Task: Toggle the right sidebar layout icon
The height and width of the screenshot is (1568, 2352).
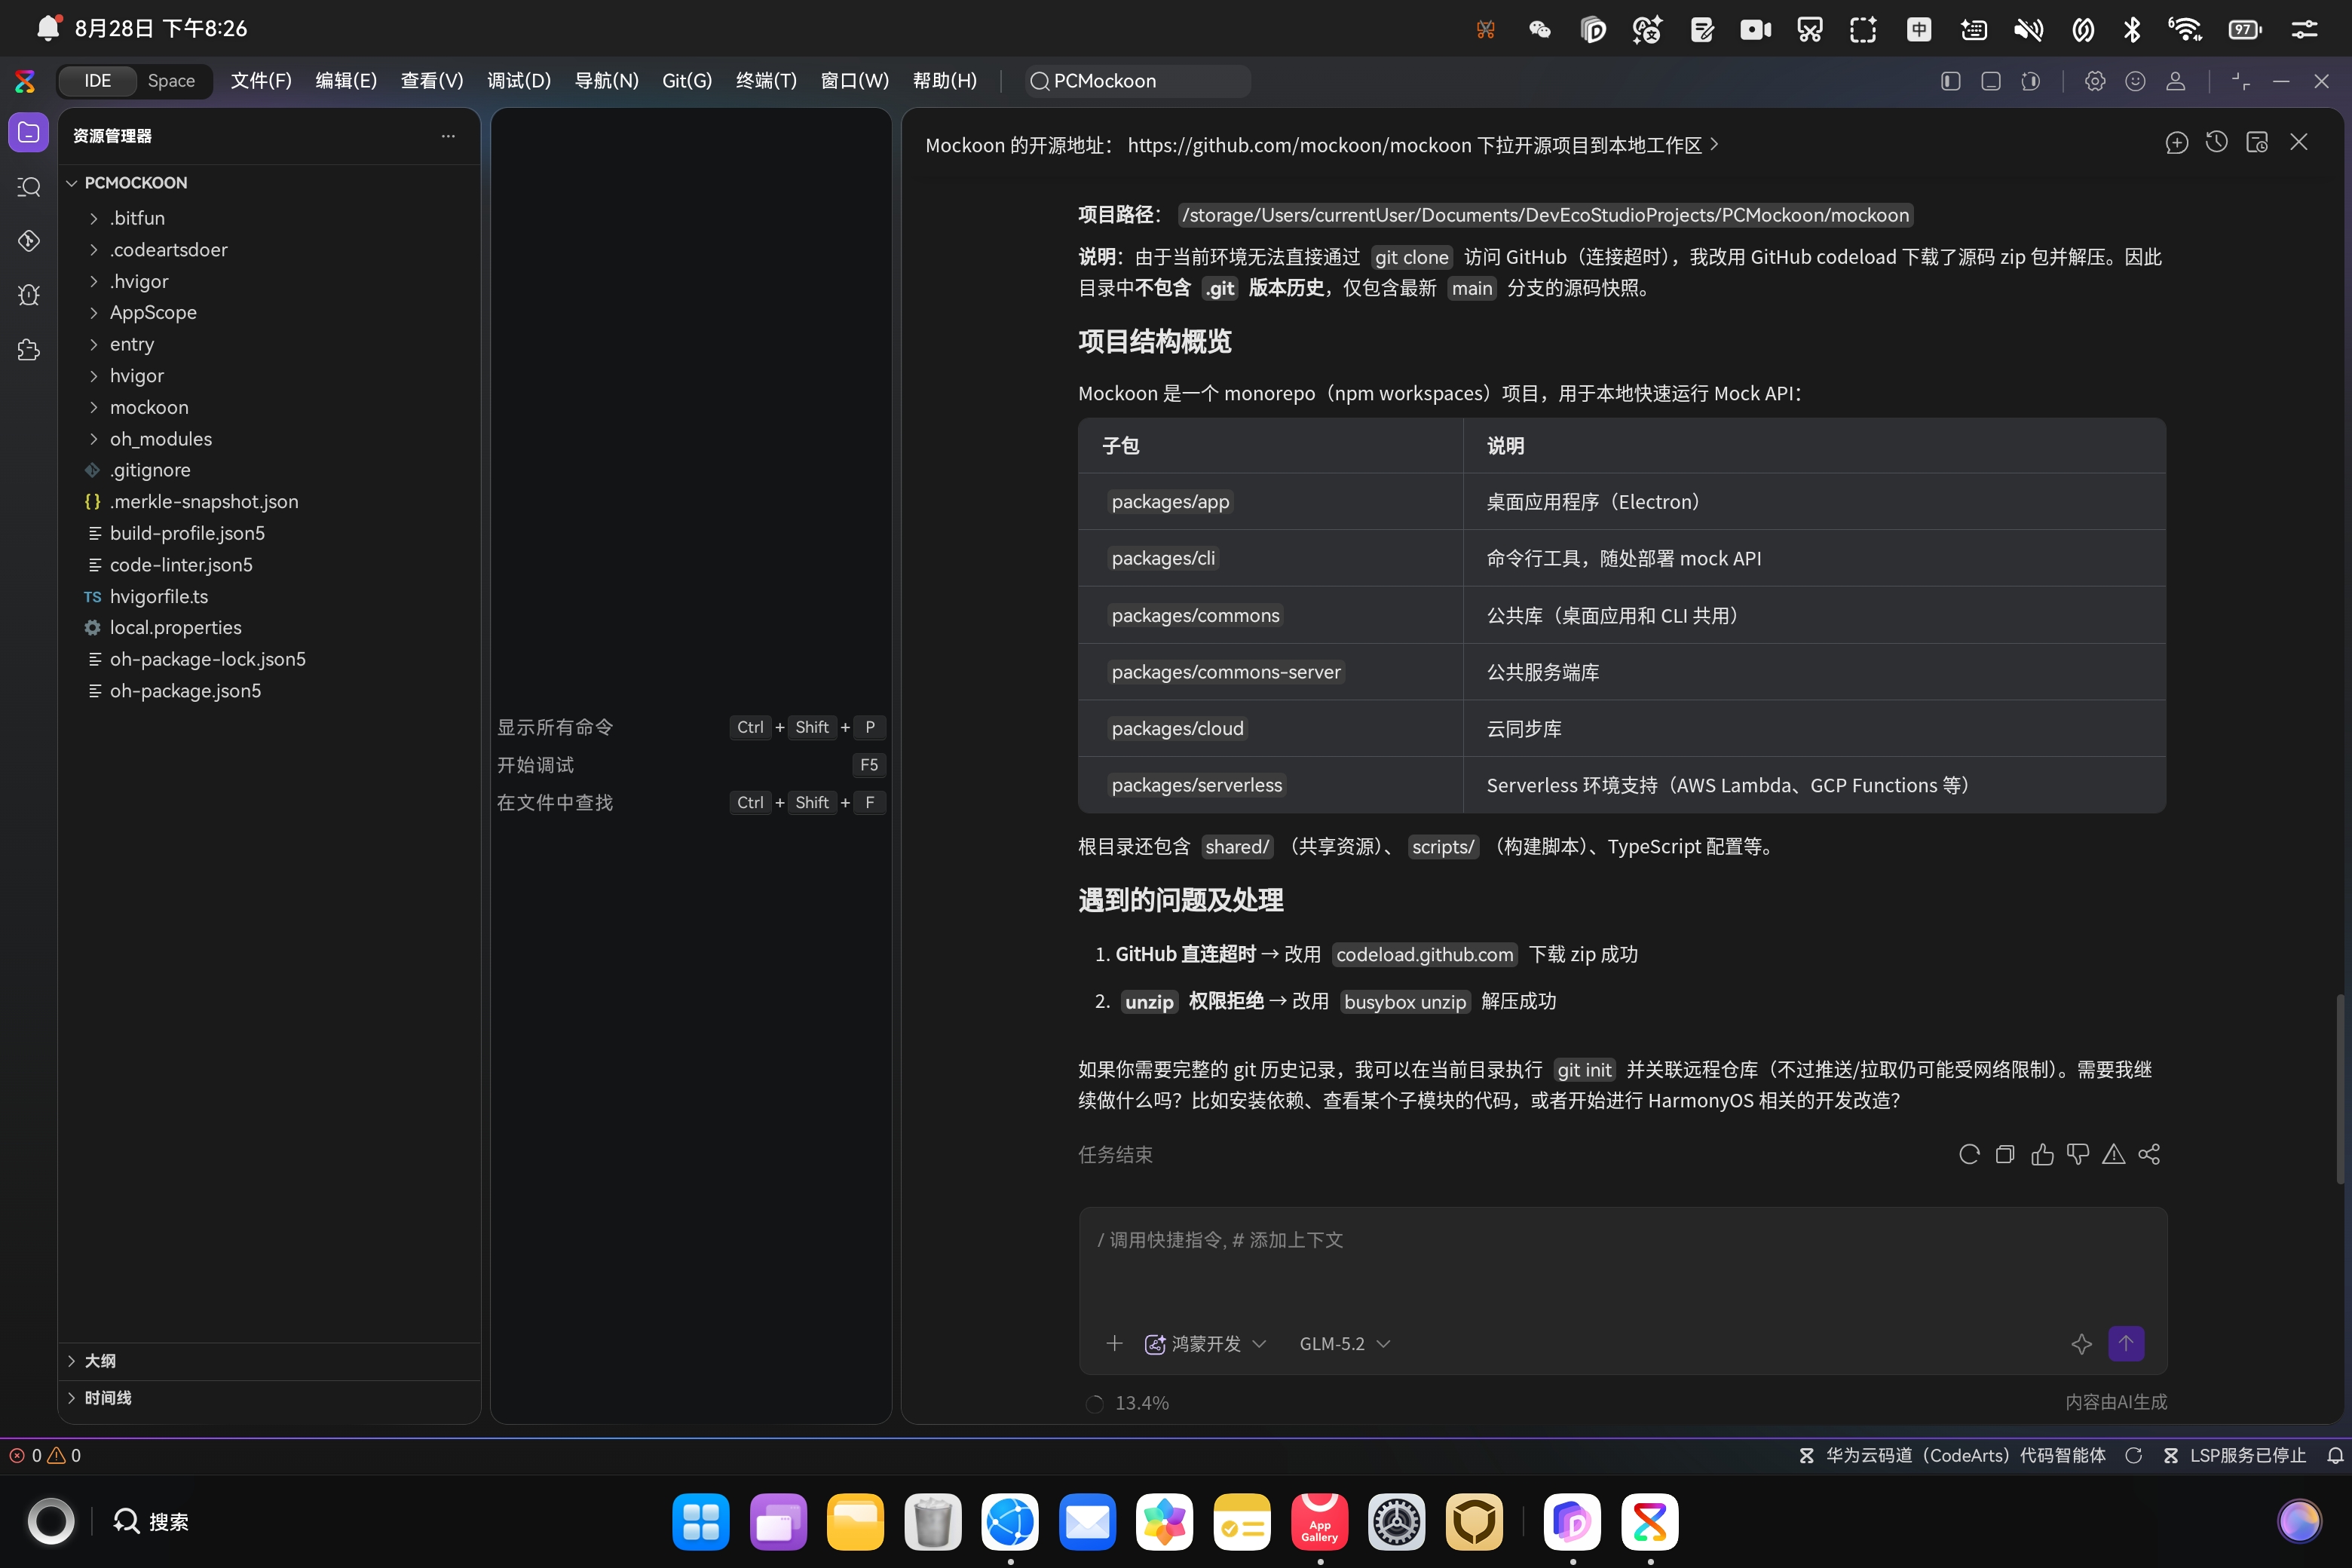Action: pos(2030,81)
